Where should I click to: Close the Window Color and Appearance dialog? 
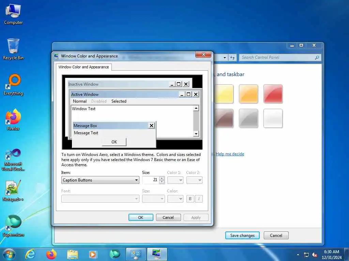[203, 54]
